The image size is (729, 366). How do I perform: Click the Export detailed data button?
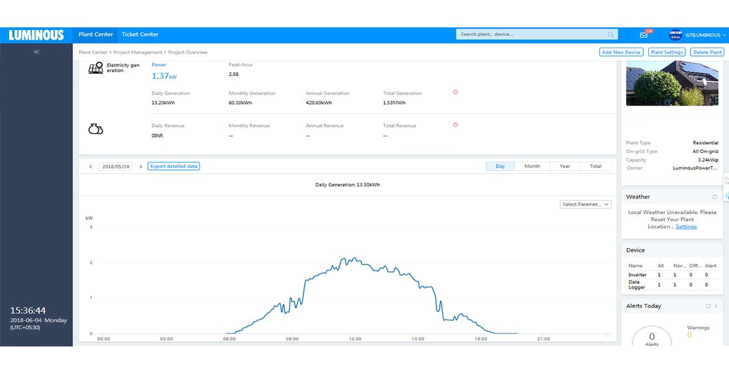(174, 166)
